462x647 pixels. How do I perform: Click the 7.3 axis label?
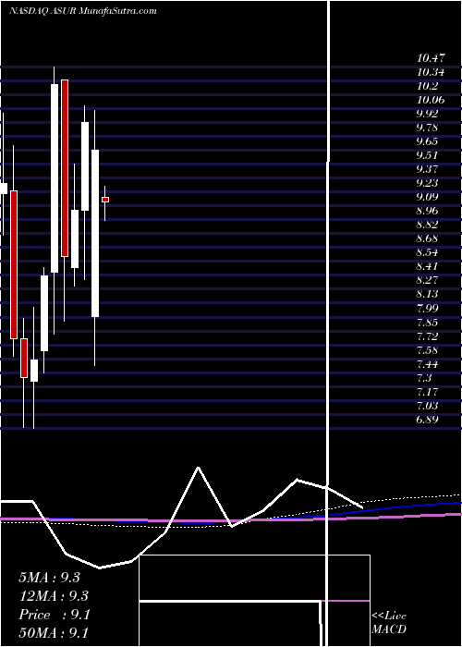(x=424, y=378)
